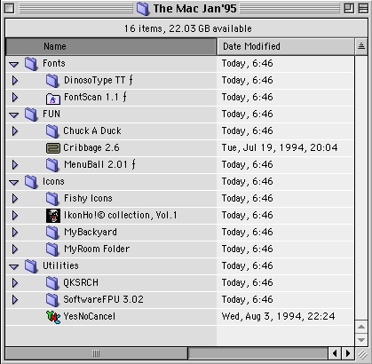Collapse the Icons folder
This screenshot has height=364, width=372.
coord(14,182)
